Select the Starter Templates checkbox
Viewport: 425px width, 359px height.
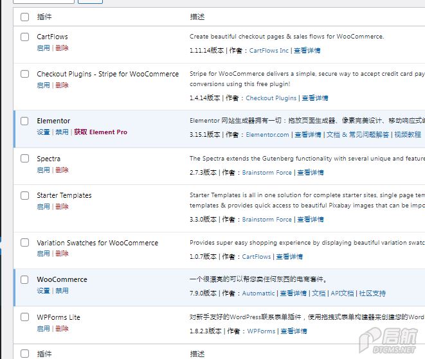tap(24, 195)
